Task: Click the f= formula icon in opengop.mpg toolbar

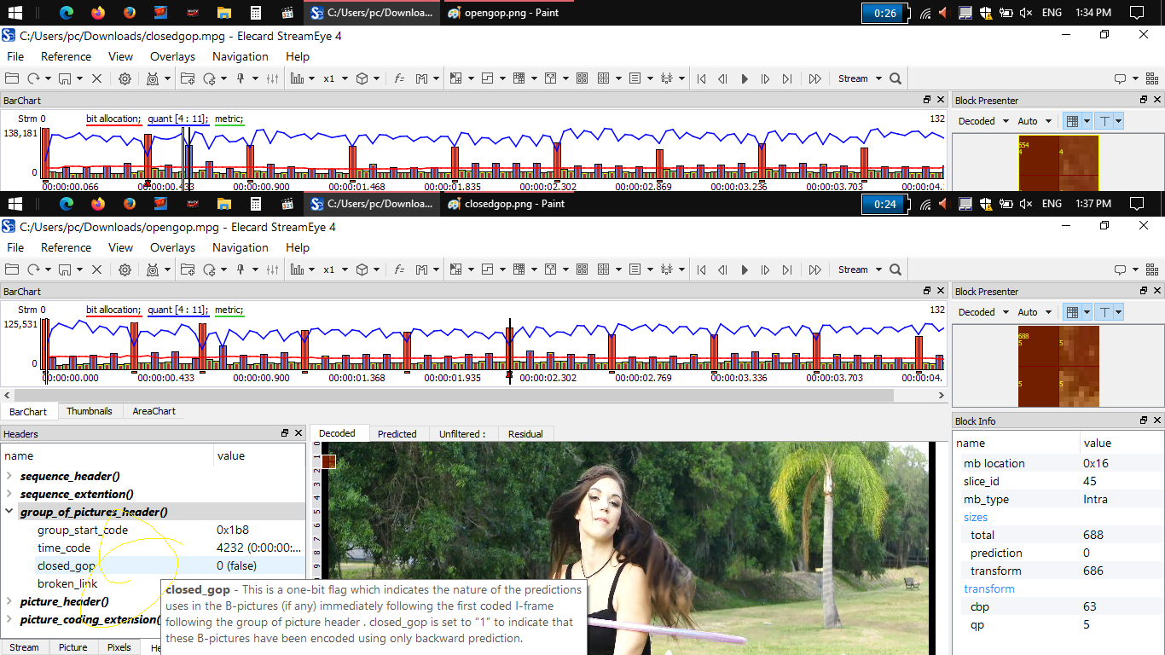Action: (399, 270)
